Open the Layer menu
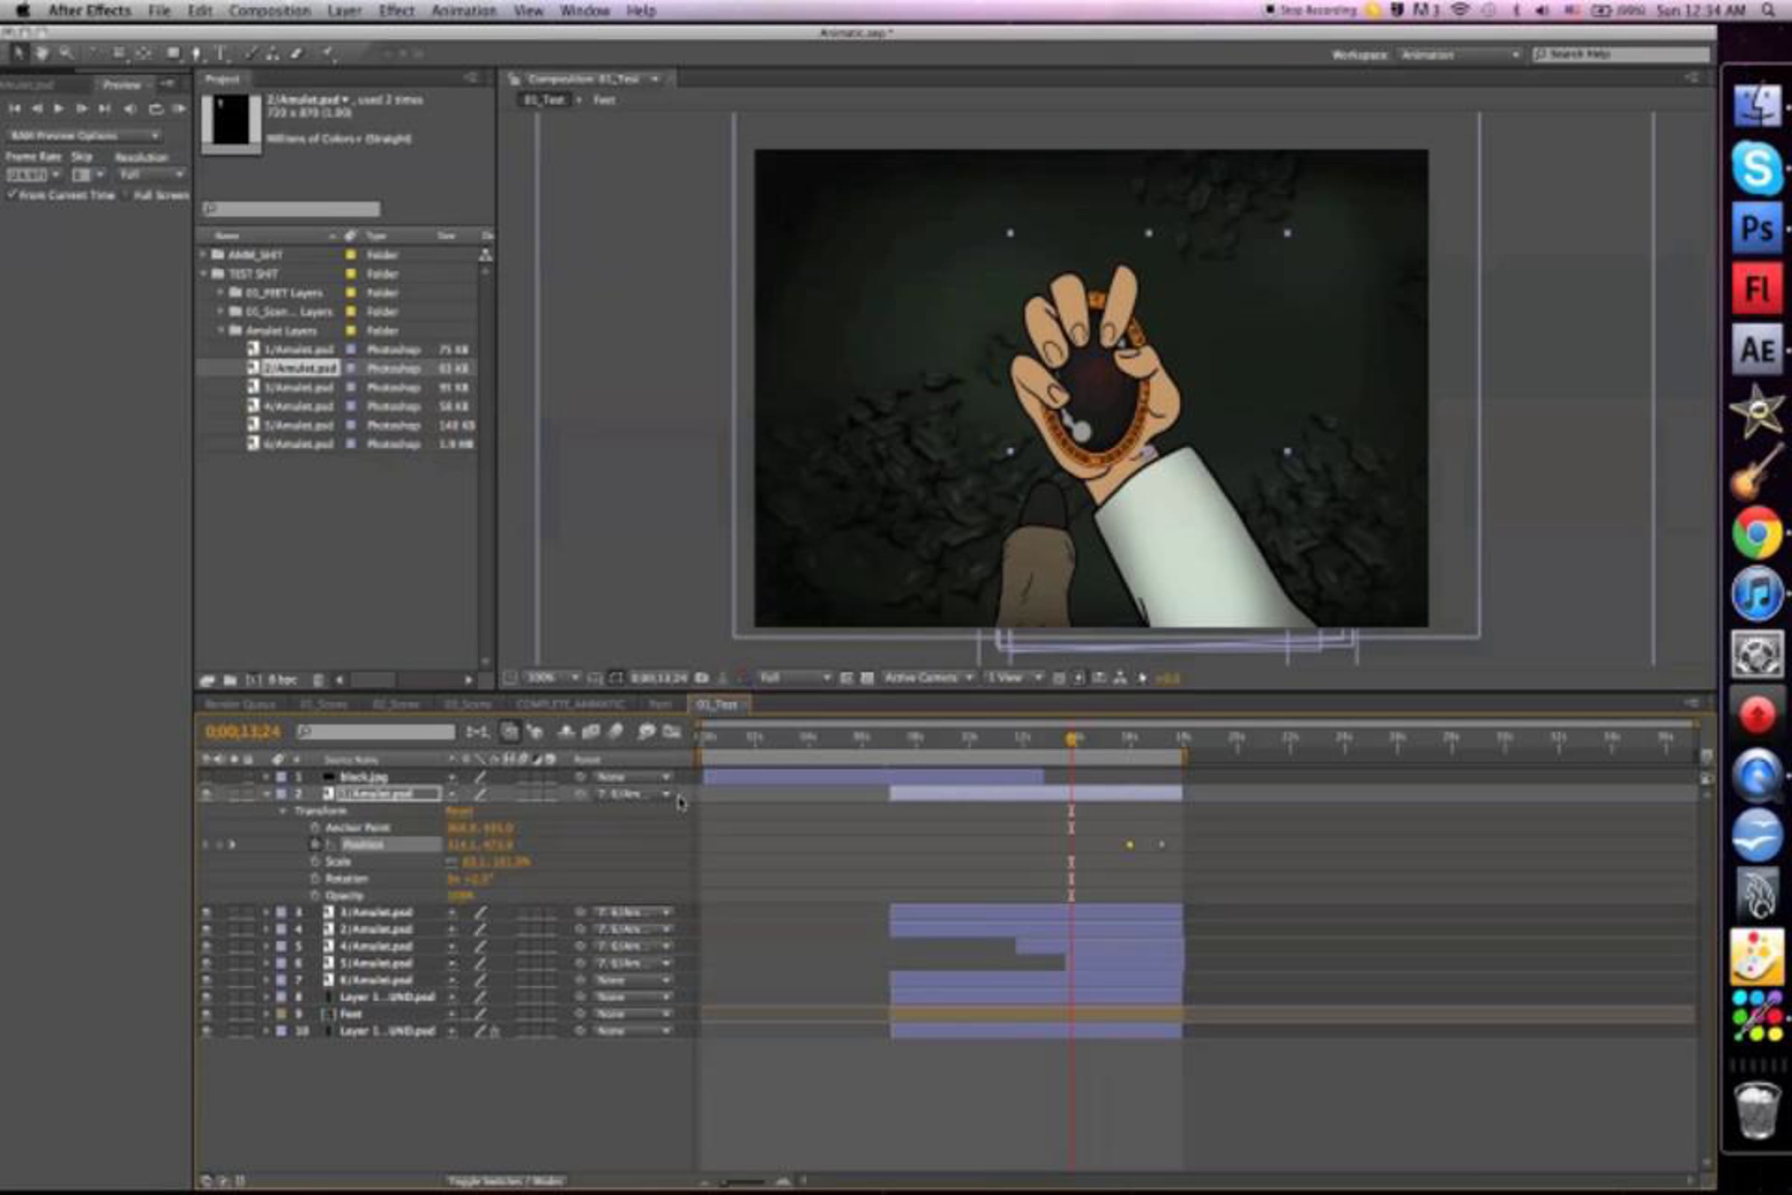This screenshot has width=1792, height=1195. 344,10
